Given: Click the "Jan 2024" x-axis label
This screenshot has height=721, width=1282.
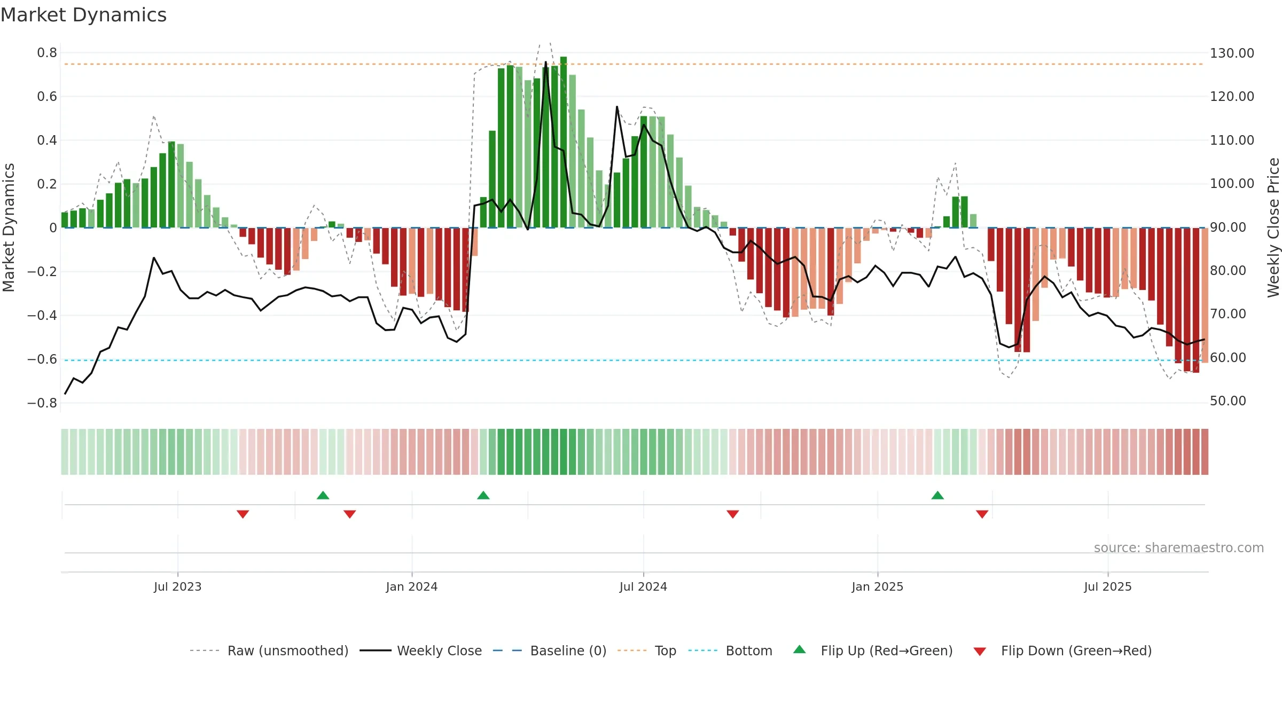Looking at the screenshot, I should [412, 586].
